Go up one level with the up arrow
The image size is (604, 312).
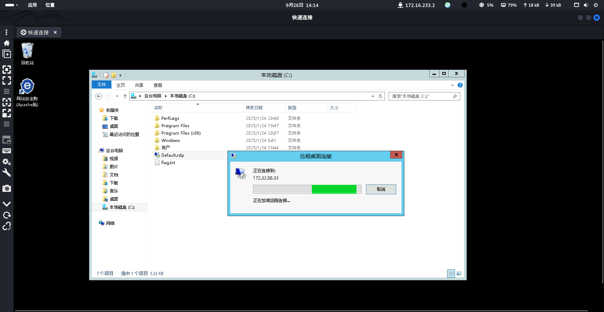point(125,96)
